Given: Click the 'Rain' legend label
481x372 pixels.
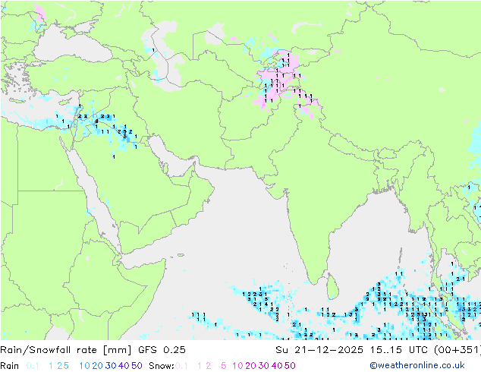Looking at the screenshot, I should 10,366.
